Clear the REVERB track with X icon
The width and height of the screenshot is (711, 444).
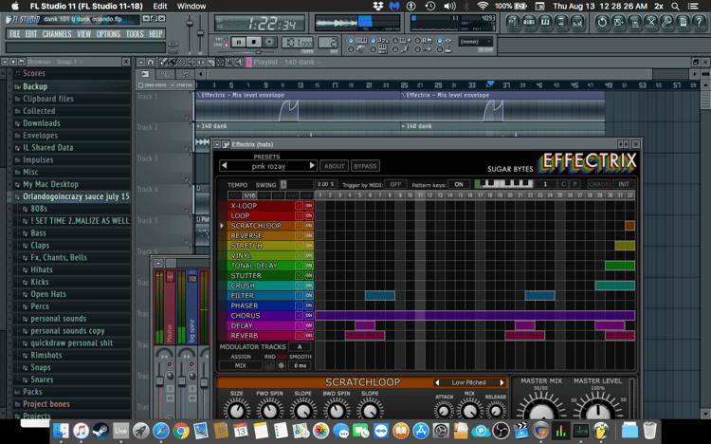point(299,336)
